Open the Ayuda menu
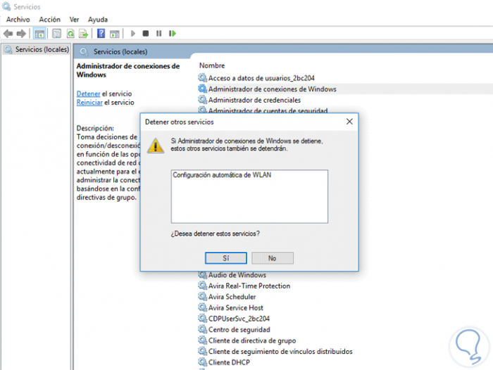 [x=98, y=20]
